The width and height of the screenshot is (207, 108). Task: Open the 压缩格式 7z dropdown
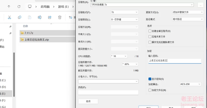124,12
